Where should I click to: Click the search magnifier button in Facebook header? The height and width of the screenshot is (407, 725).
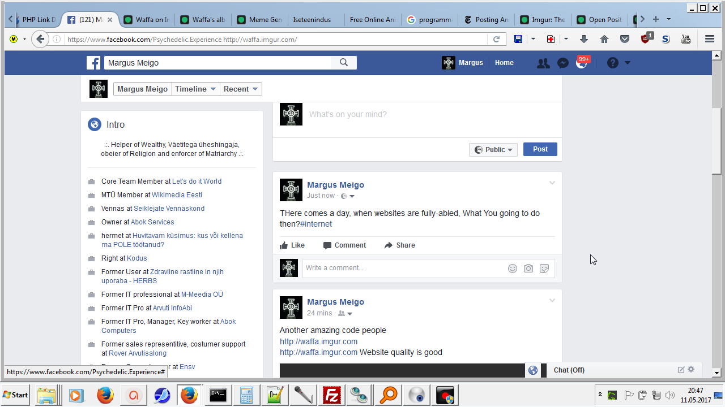point(344,63)
